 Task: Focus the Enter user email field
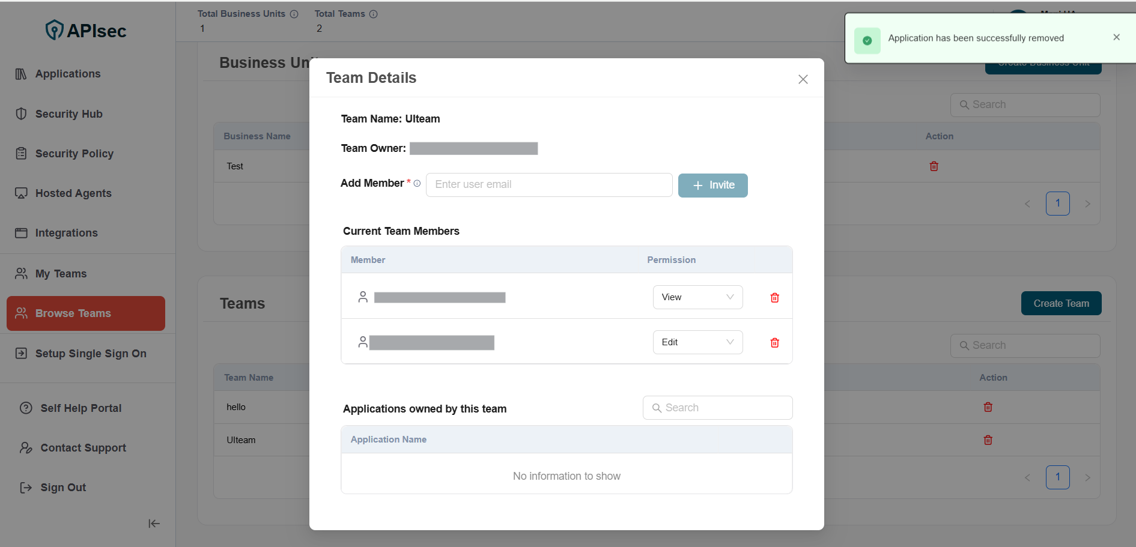click(548, 185)
